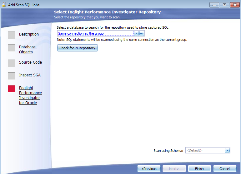Click 'Select a database to search' instruction text
This screenshot has width=241, height=174.
(113, 27)
